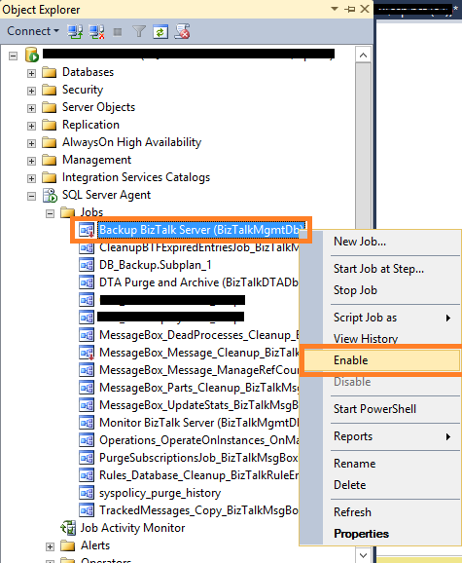Click the Management folder icon
This screenshot has height=563, width=462.
pos(49,160)
